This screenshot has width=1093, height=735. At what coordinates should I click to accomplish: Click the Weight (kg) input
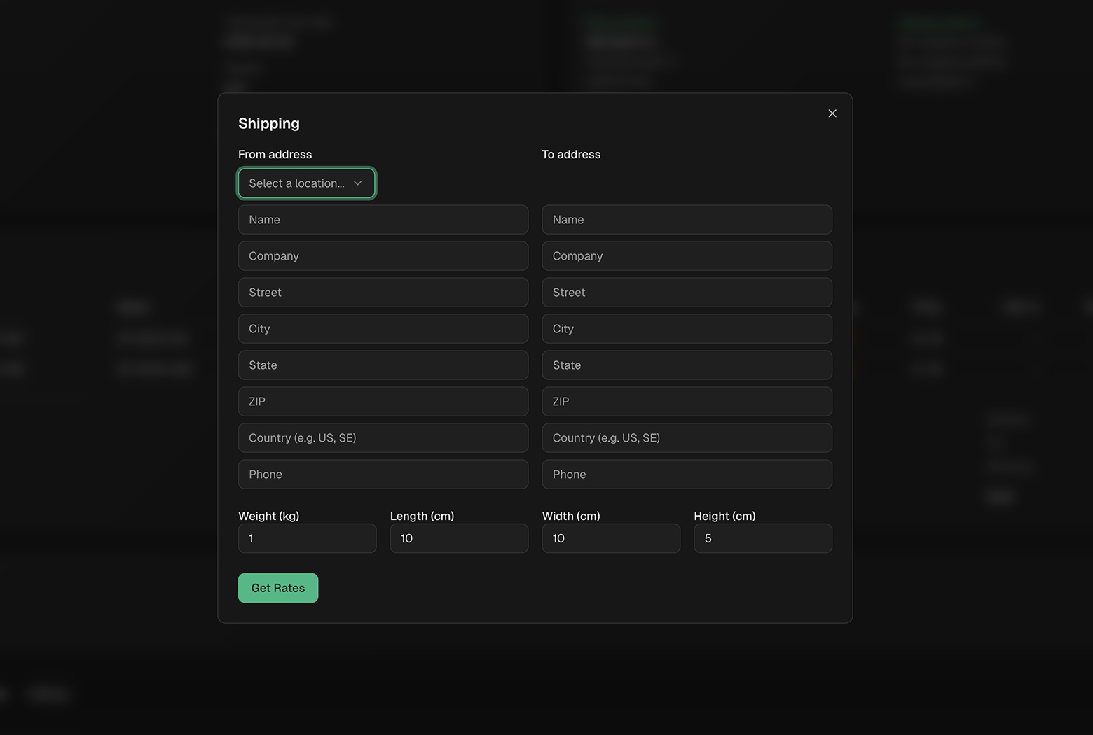[307, 538]
